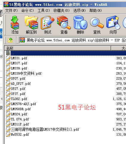The image size is (126, 144).
Task: Click the file icon of LM311P.pdf
Action: [8, 124]
